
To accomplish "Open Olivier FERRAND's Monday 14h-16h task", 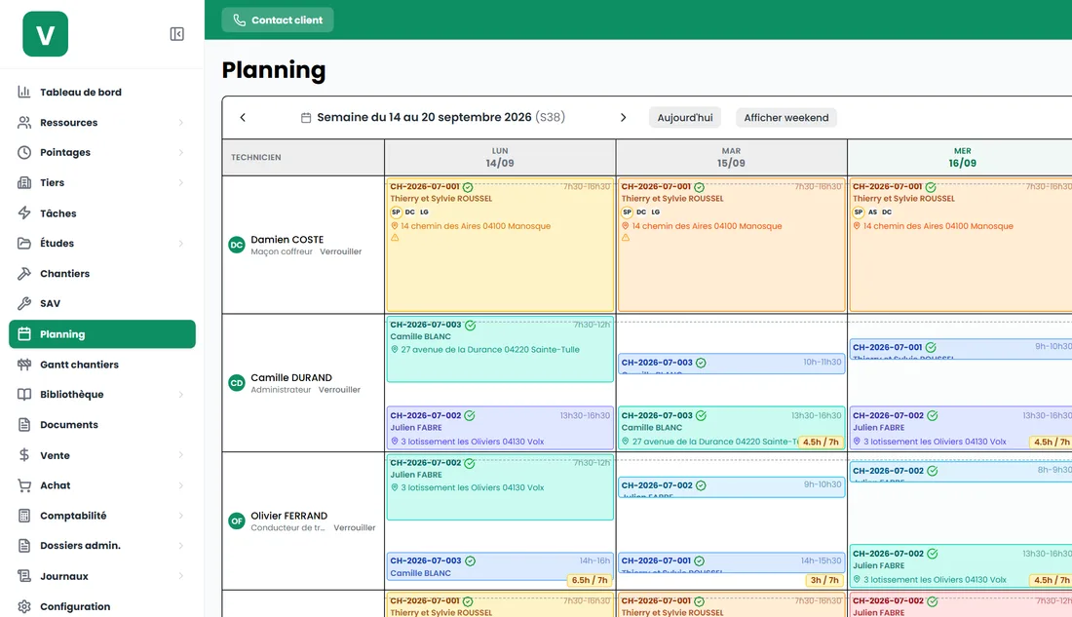I will tap(500, 566).
